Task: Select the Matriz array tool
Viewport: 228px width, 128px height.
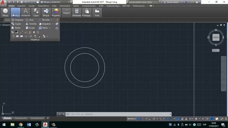Action: point(43,28)
